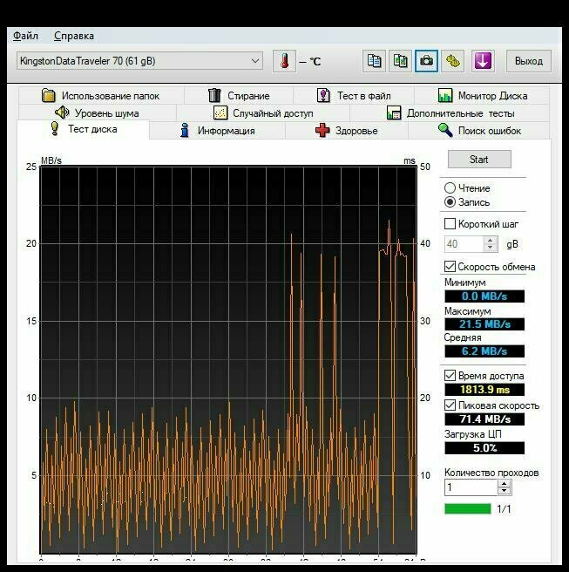Click the green pass progress bar
The image size is (569, 572).
(468, 508)
